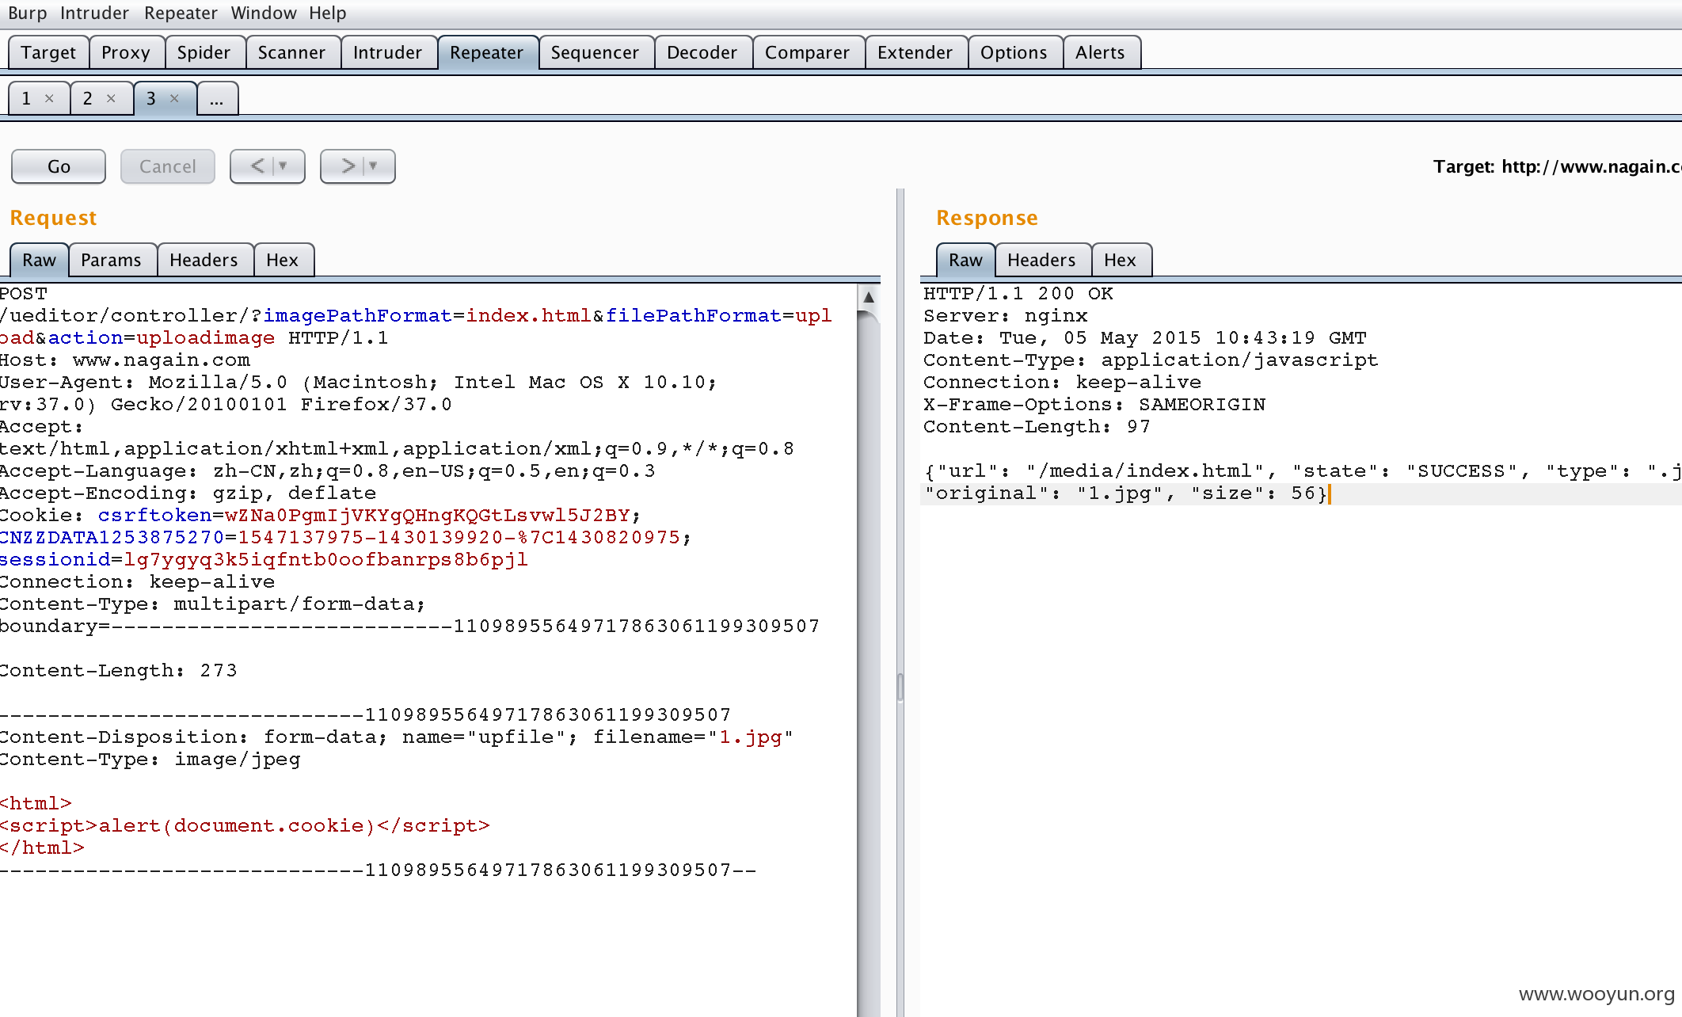
Task: Switch to the Spider tool tab
Action: coord(204,52)
